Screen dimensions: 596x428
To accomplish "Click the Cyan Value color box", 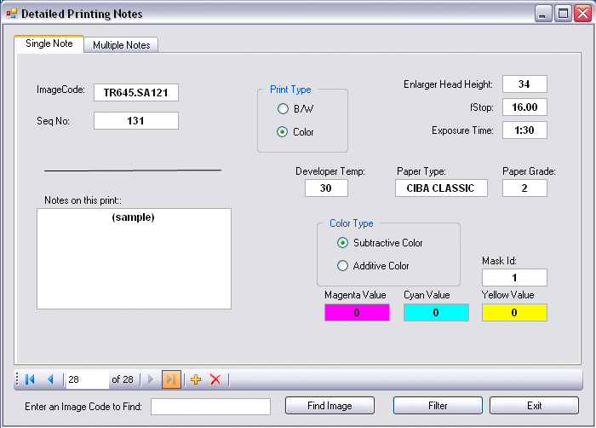I will (436, 313).
